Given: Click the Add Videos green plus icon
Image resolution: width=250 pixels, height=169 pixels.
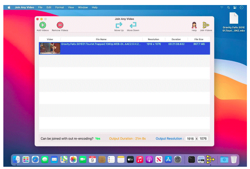Looking at the screenshot, I should tap(43, 25).
